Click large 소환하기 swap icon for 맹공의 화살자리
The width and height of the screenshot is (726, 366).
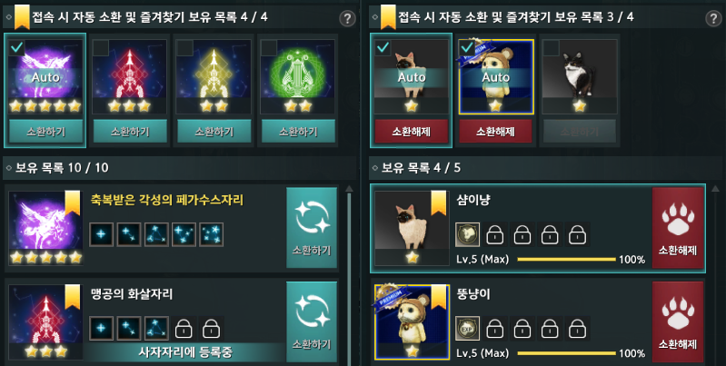point(312,321)
